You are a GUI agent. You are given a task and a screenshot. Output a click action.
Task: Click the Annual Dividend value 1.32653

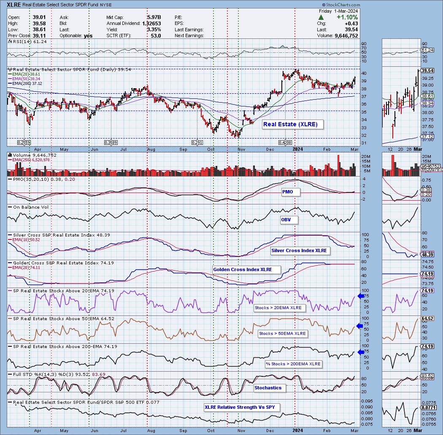(151, 24)
